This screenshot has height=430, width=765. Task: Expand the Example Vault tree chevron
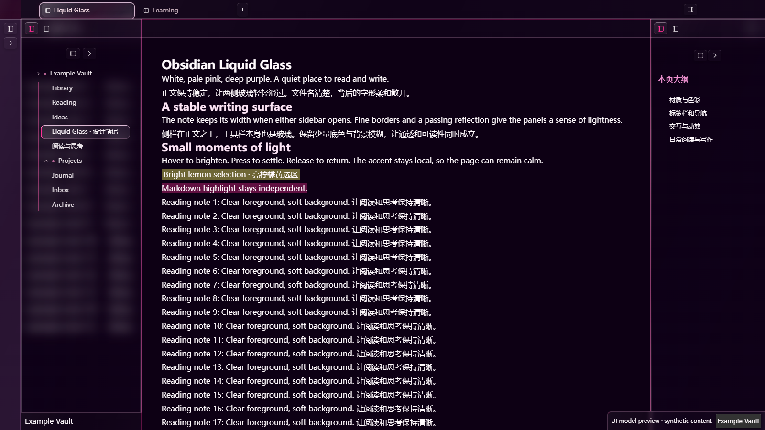[x=38, y=74]
